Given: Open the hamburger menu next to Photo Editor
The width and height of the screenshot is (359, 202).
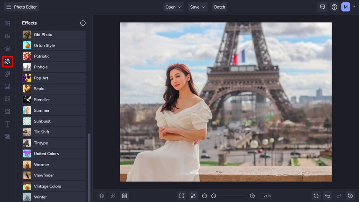Looking at the screenshot, I should [x=9, y=7].
